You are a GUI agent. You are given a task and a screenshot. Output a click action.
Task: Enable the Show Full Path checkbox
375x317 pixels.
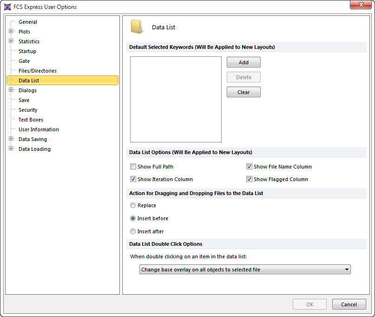[133, 167]
